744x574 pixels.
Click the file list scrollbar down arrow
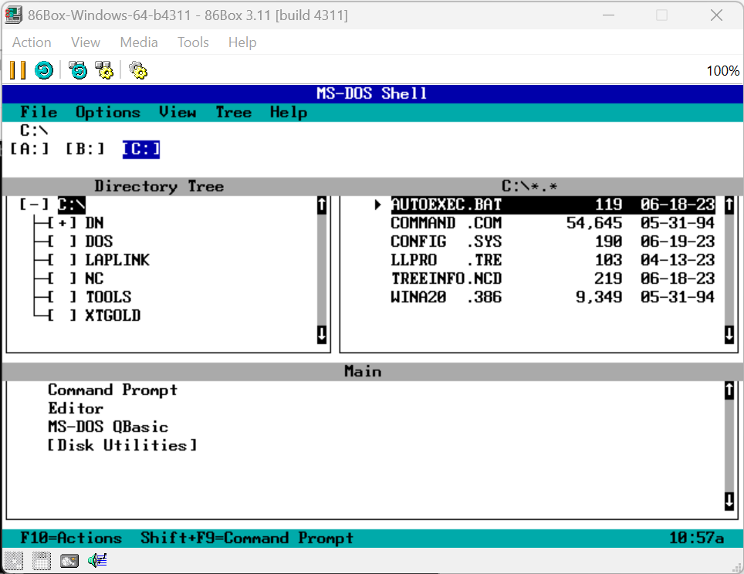tap(728, 335)
